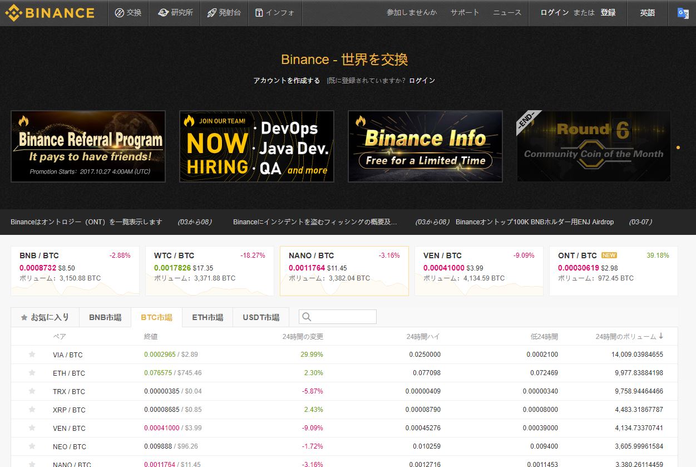Sort by 24時間の変更 column header
Screen dimensions: 696x467
point(303,337)
